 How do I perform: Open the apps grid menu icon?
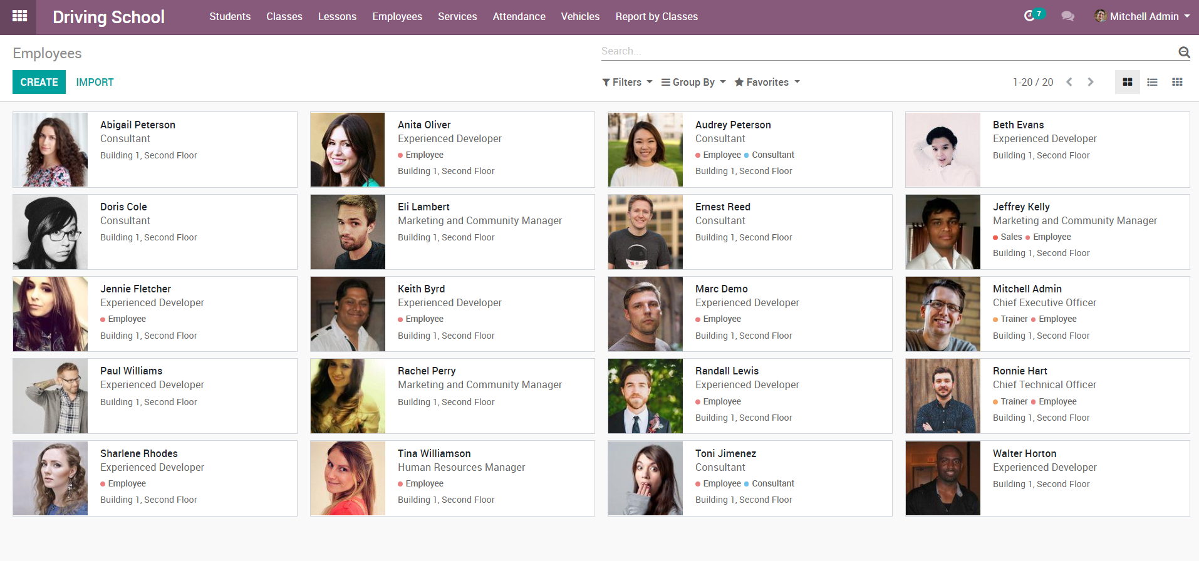click(x=19, y=16)
